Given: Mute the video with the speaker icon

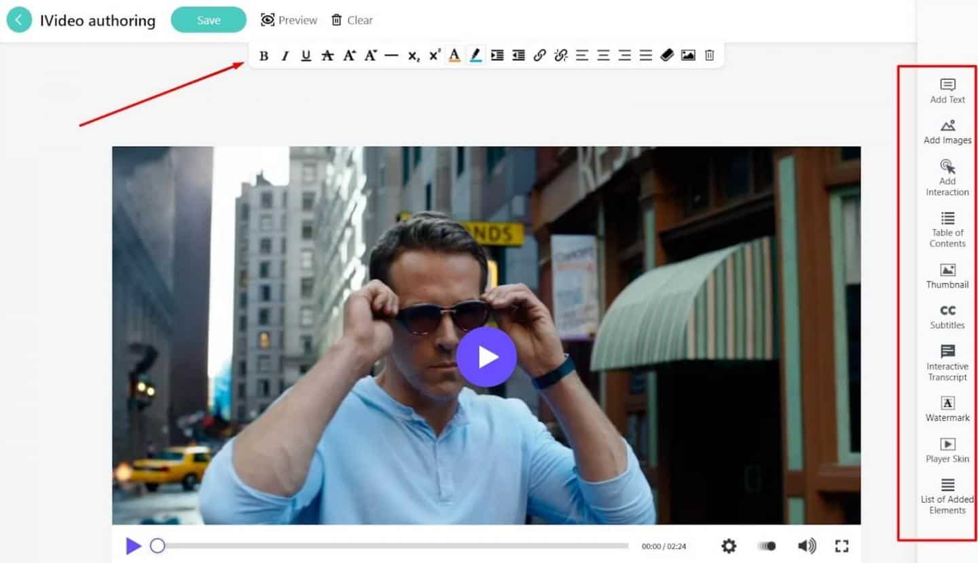Looking at the screenshot, I should (x=806, y=546).
